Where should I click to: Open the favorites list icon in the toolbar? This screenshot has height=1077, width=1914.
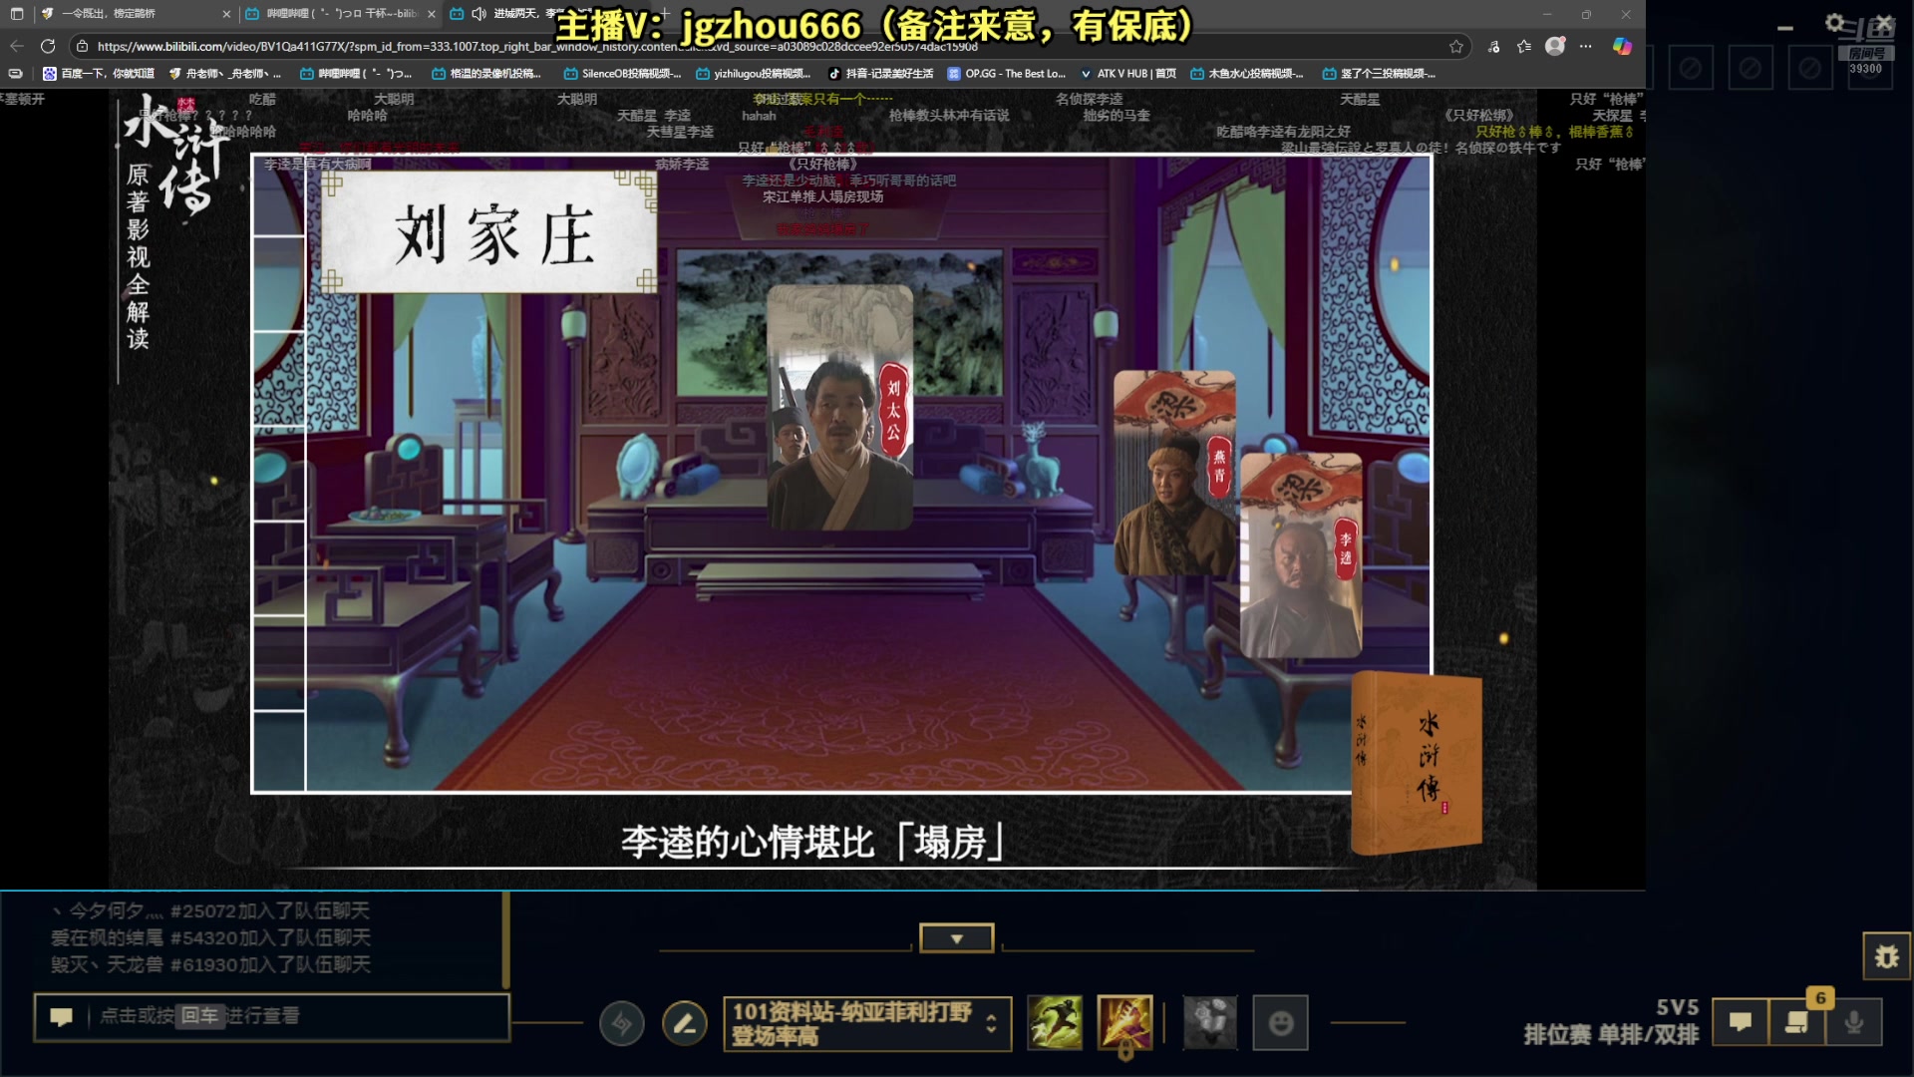point(1524,46)
